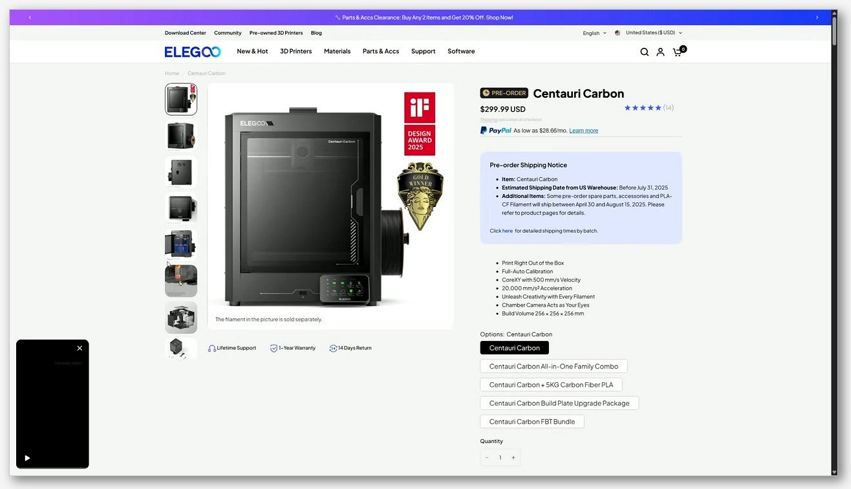851x489 pixels.
Task: Open the Parts & Accs menu
Action: 381,51
